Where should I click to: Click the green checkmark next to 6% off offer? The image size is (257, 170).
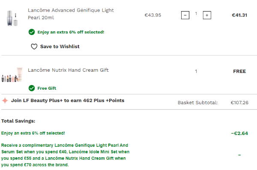point(32,32)
